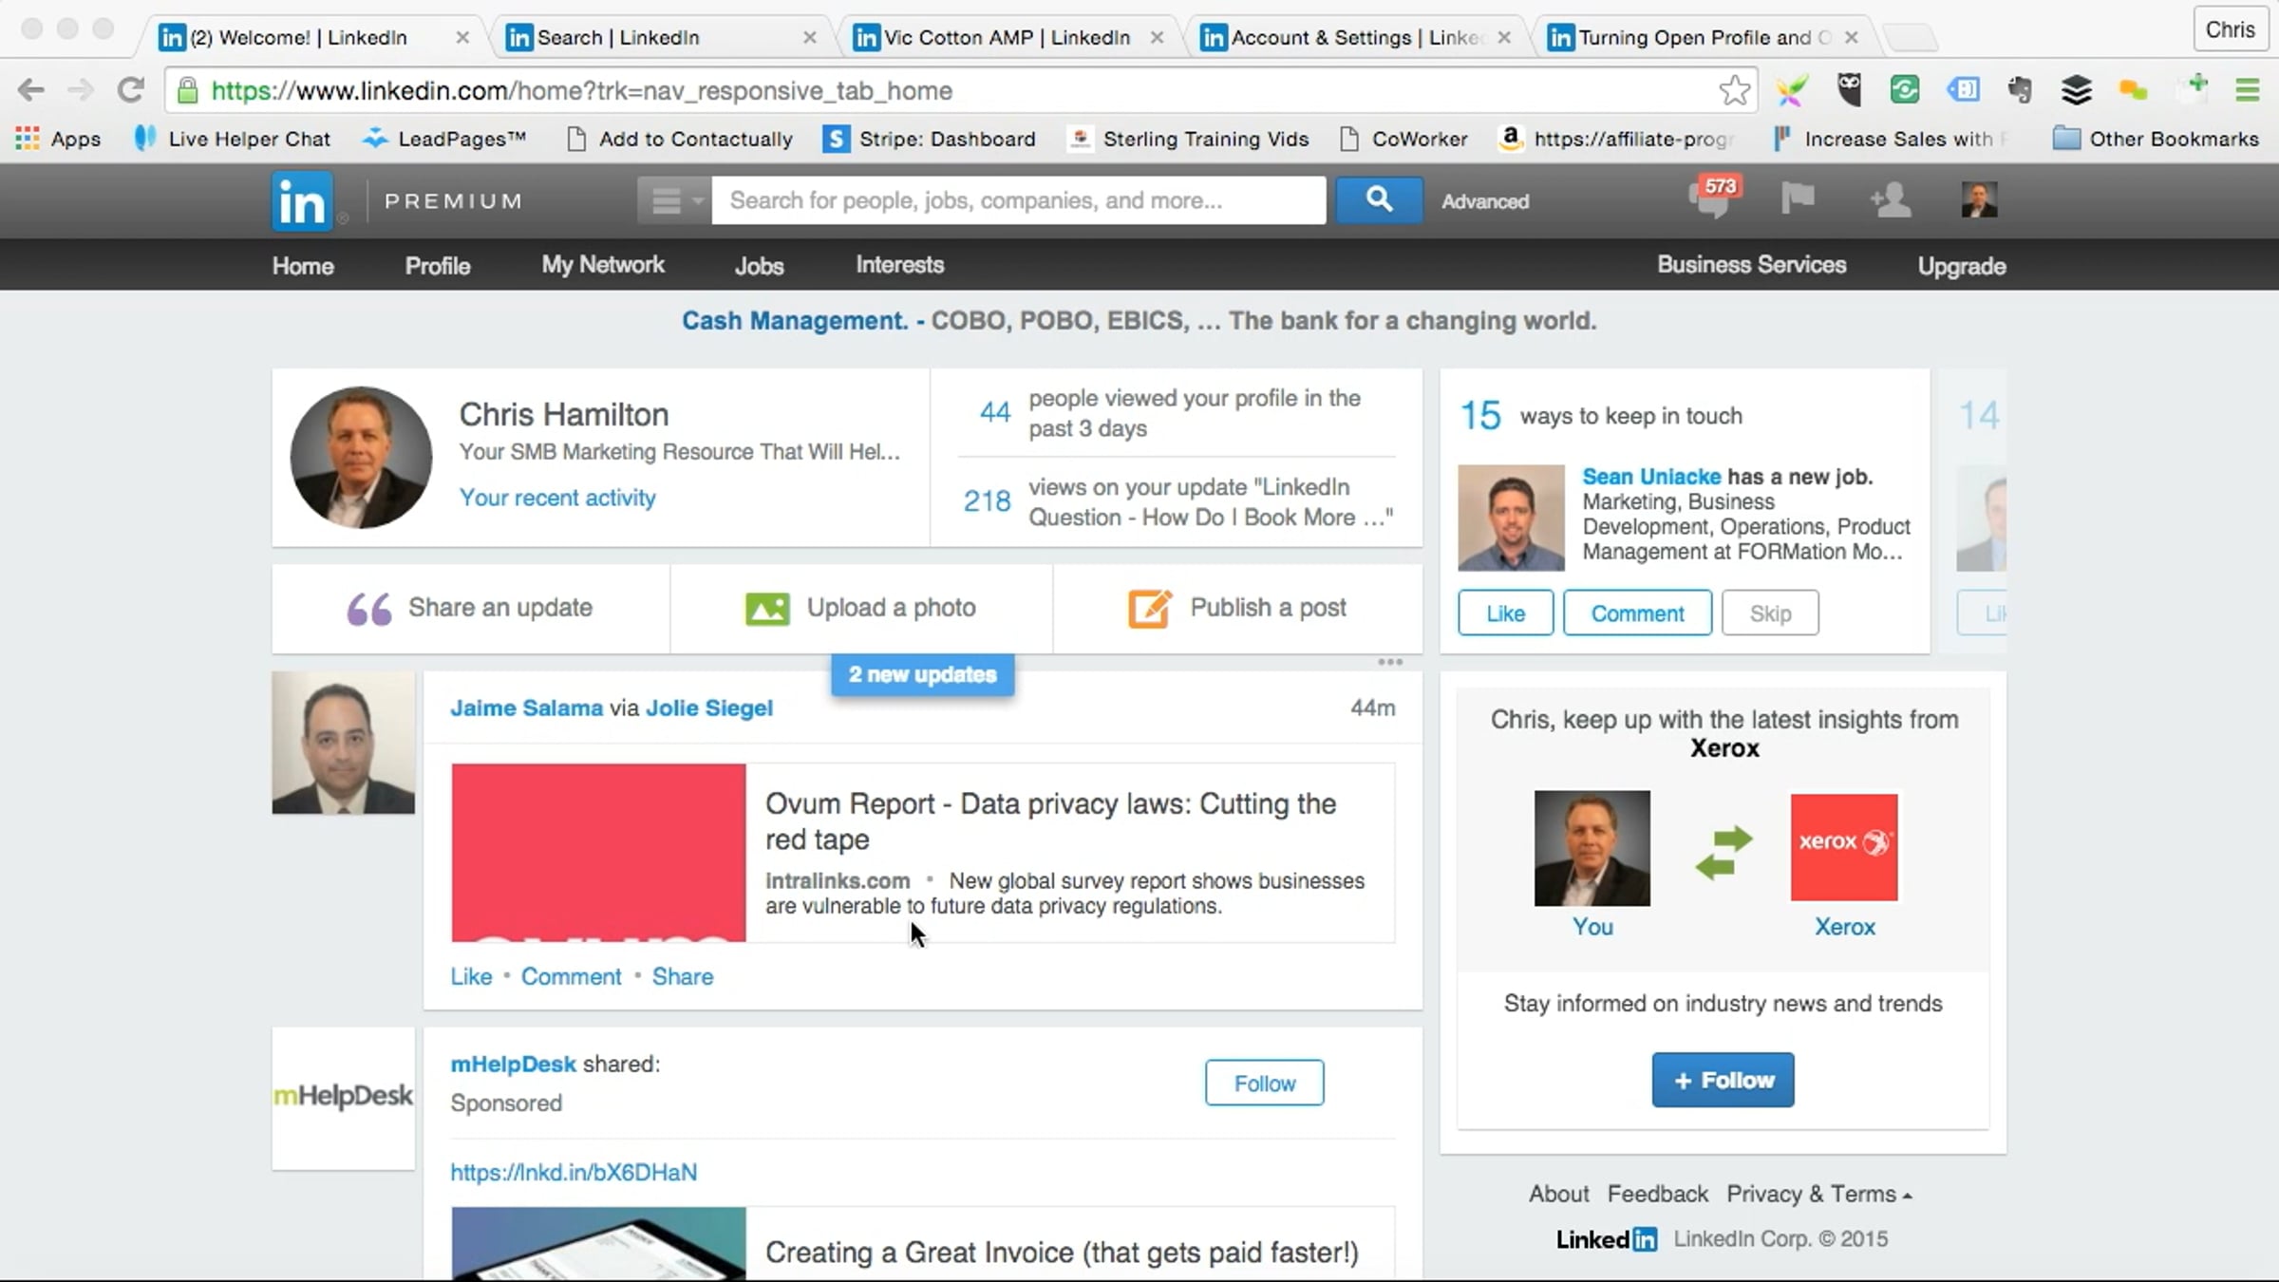This screenshot has width=2279, height=1282.
Task: Open the Interests navigation menu
Action: 899,265
